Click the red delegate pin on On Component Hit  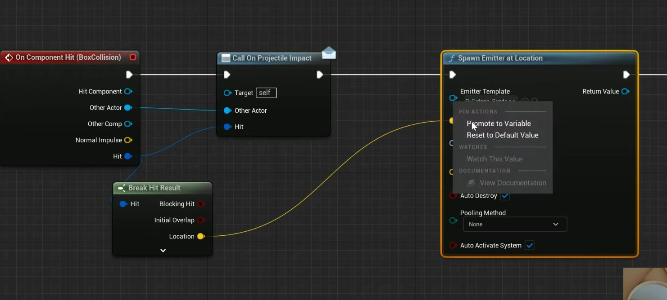(x=133, y=57)
